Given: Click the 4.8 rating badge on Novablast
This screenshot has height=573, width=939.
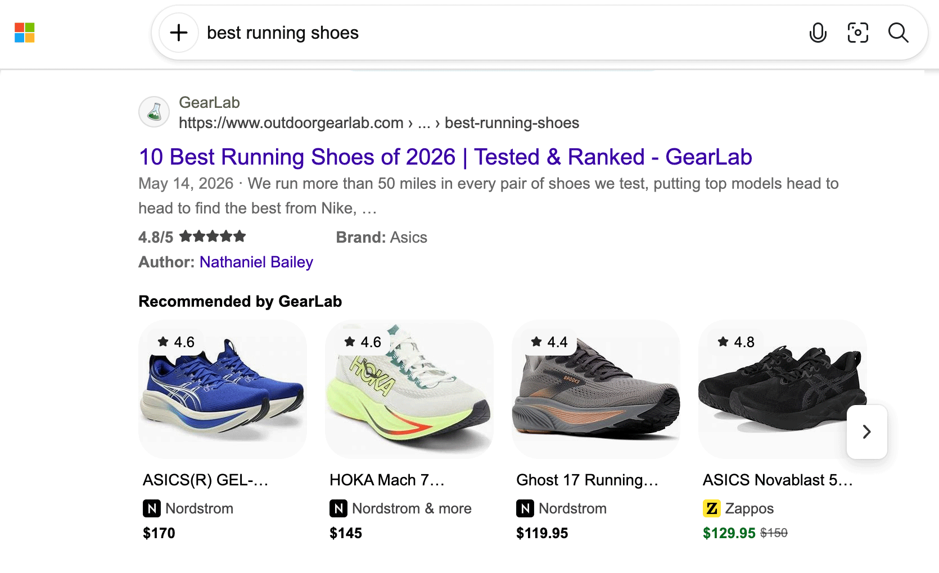Looking at the screenshot, I should point(737,342).
